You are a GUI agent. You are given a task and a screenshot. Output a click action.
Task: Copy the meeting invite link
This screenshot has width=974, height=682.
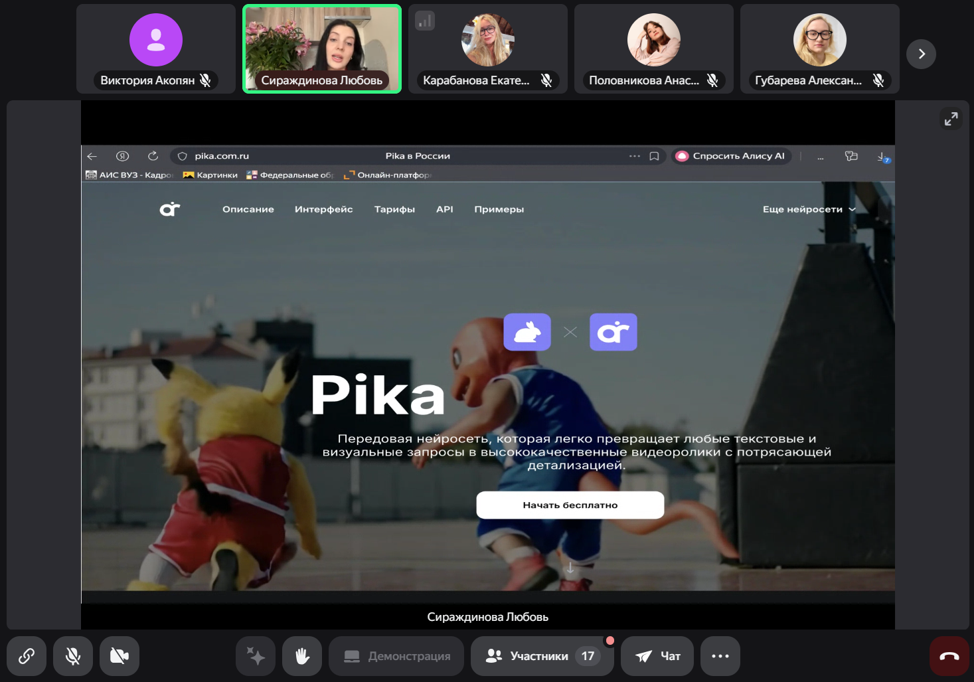(27, 656)
